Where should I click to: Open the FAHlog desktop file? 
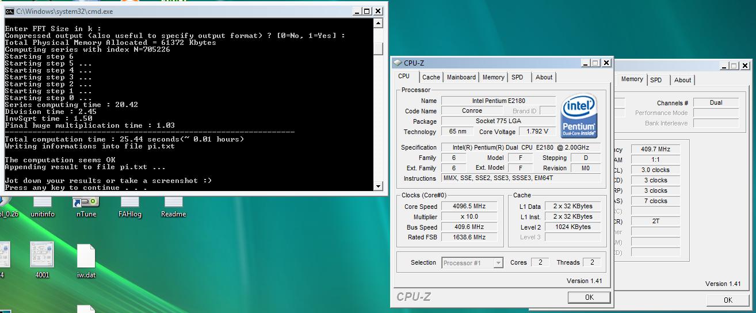(x=130, y=205)
